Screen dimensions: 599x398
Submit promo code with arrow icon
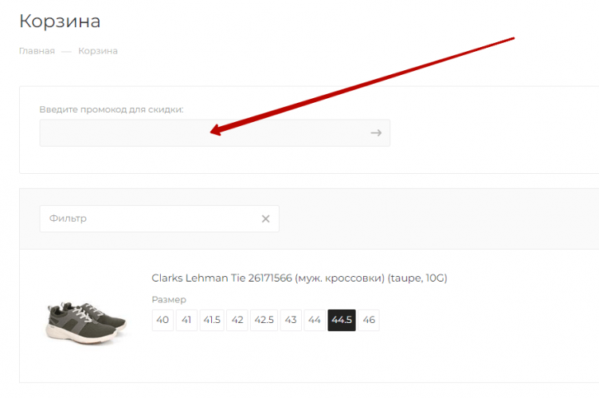pos(376,133)
